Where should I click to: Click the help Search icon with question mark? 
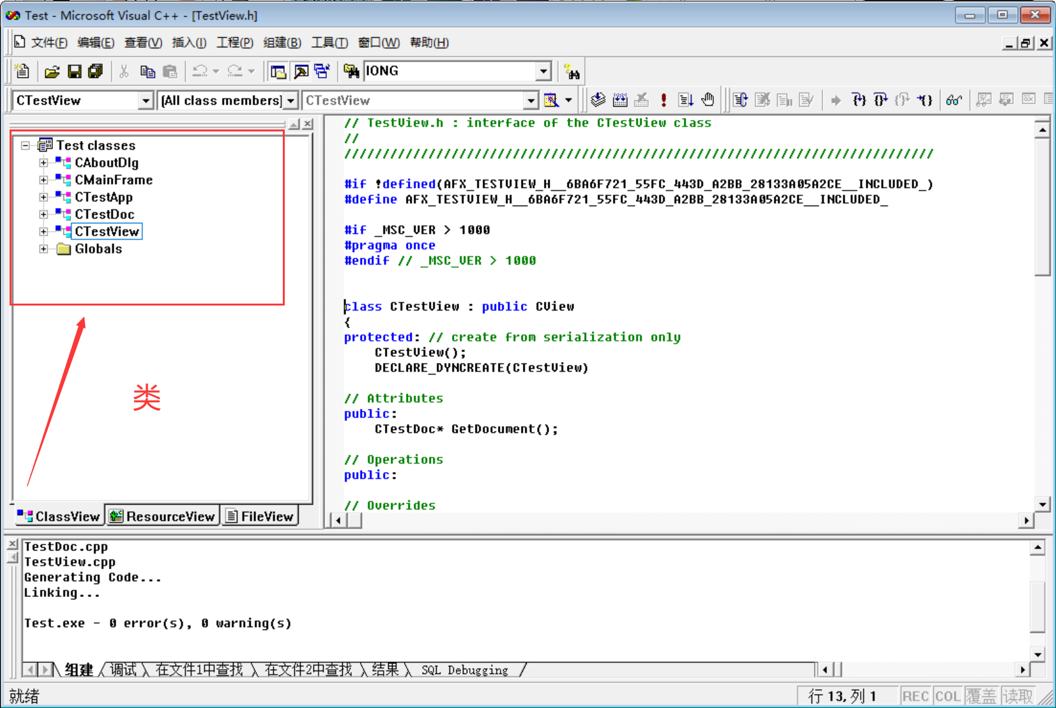[571, 71]
